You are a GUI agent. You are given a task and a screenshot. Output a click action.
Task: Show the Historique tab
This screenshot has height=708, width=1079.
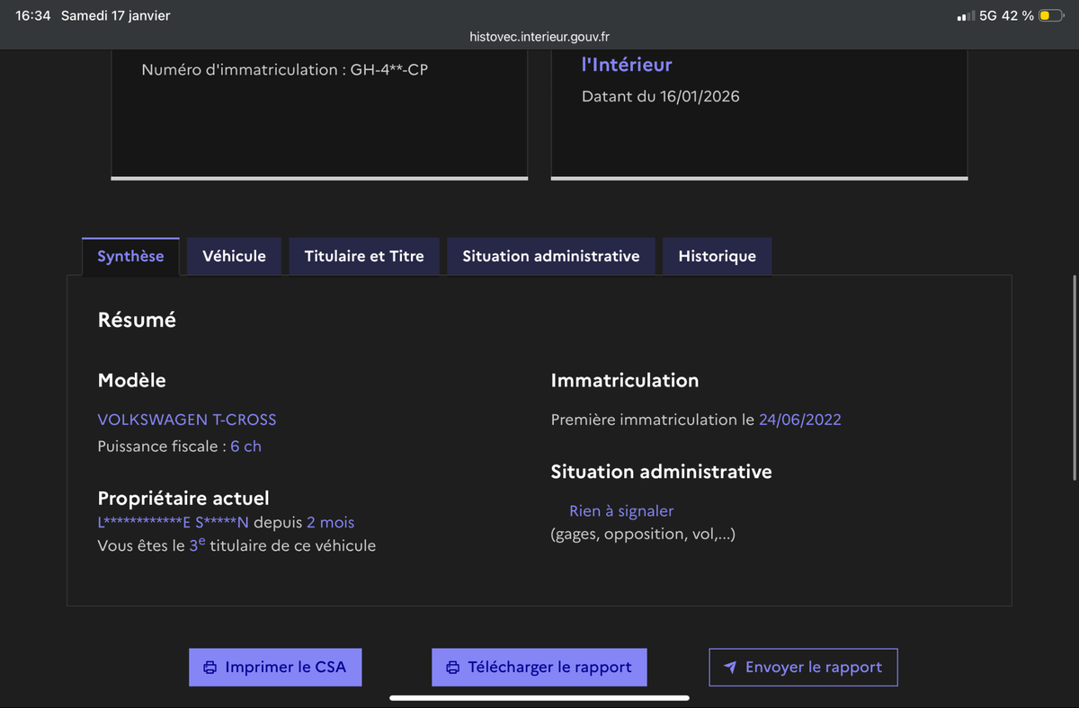click(717, 256)
